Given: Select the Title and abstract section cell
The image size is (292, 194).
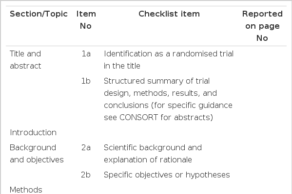Looking at the screenshot, I should [x=25, y=60].
